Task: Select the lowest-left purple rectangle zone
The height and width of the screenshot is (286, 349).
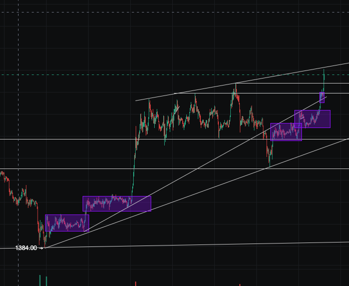Action: (x=67, y=223)
